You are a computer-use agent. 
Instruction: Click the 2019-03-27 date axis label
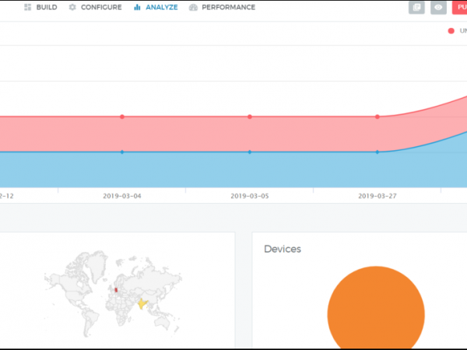pos(377,196)
